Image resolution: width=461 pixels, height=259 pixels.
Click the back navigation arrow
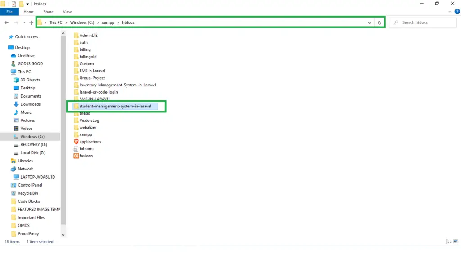pos(6,22)
